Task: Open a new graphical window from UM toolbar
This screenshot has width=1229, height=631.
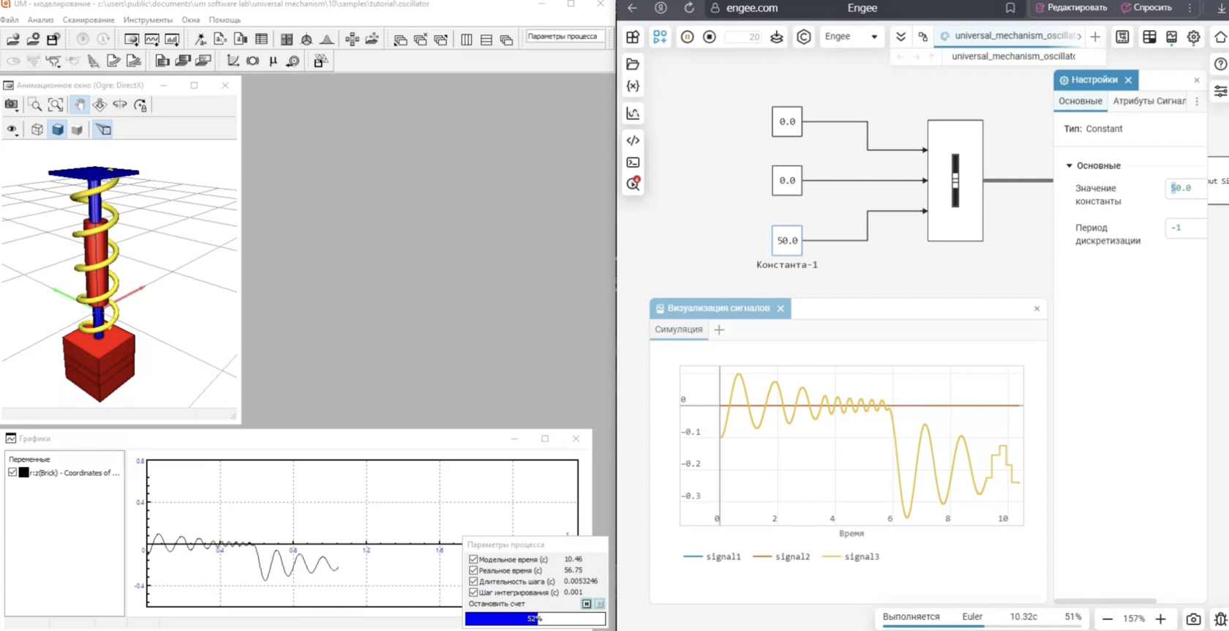Action: coord(152,40)
